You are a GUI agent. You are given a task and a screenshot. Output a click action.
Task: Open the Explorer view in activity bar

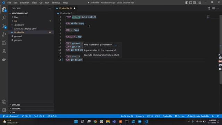click(4, 9)
